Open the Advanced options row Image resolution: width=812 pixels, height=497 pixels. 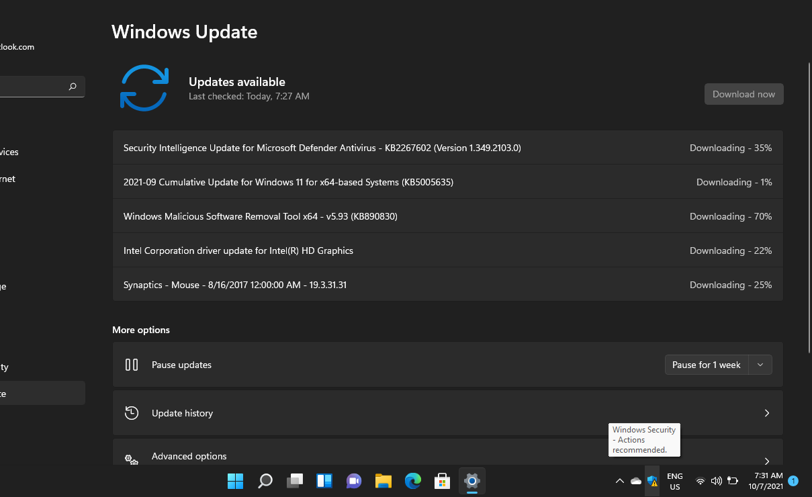point(447,452)
